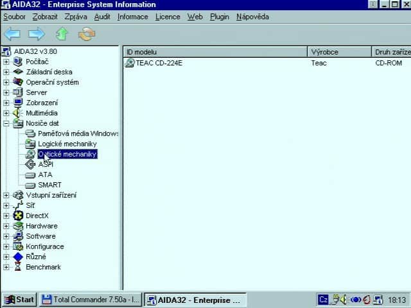The height and width of the screenshot is (308, 411).
Task: Click the Paměťová média Windows drive icon
Action: click(30, 133)
